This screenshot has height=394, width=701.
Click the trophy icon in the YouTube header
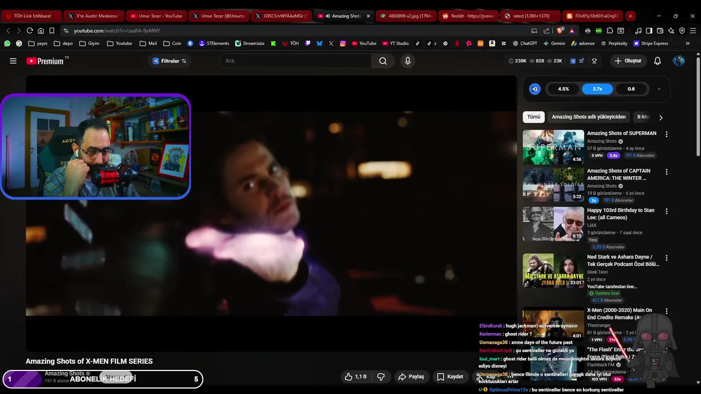point(594,61)
